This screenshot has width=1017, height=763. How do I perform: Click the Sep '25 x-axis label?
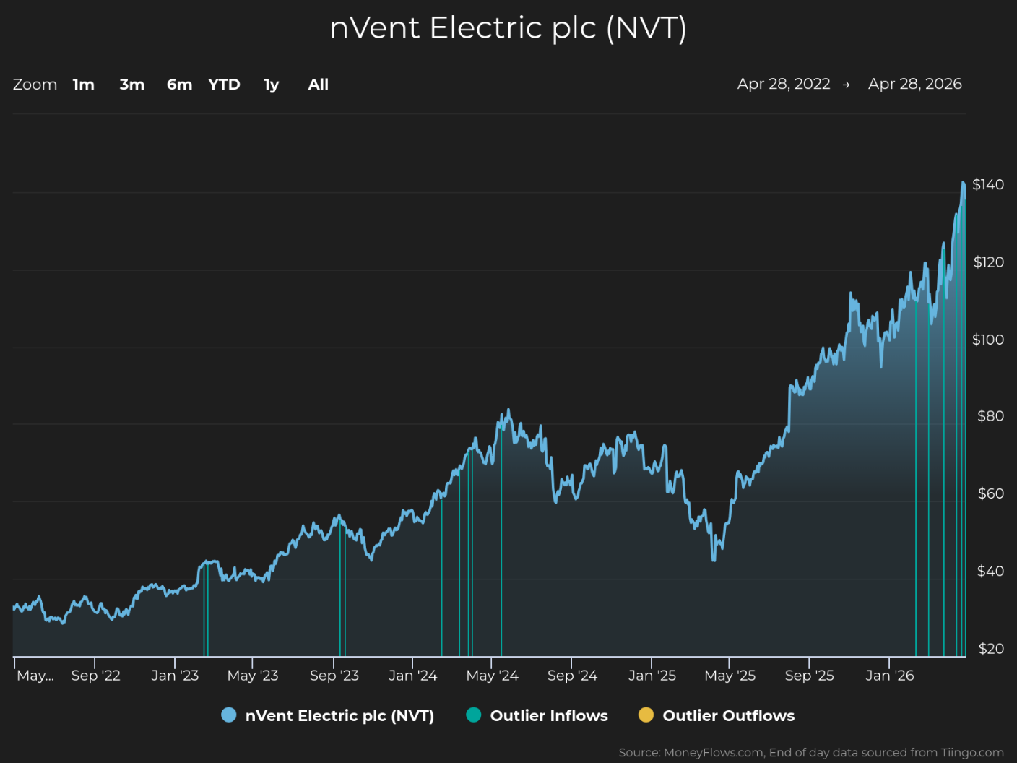tap(810, 676)
